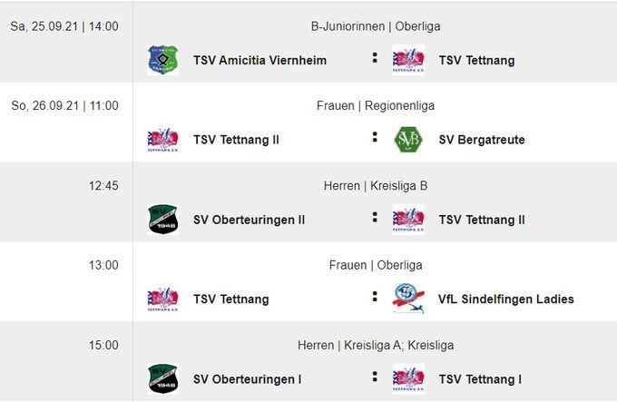Image resolution: width=617 pixels, height=402 pixels.
Task: Click TSV Tettnang II logo in Regionenliga match
Action: click(162, 140)
